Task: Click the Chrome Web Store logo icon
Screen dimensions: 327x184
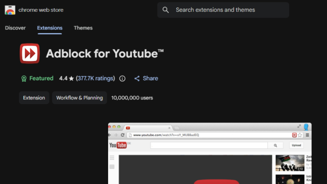Action: 10,10
